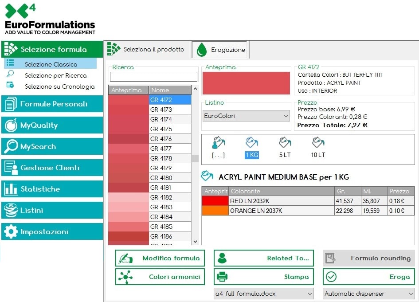419x302 pixels.
Task: Click the Statistiche bar chart icon
Action: tap(11, 188)
